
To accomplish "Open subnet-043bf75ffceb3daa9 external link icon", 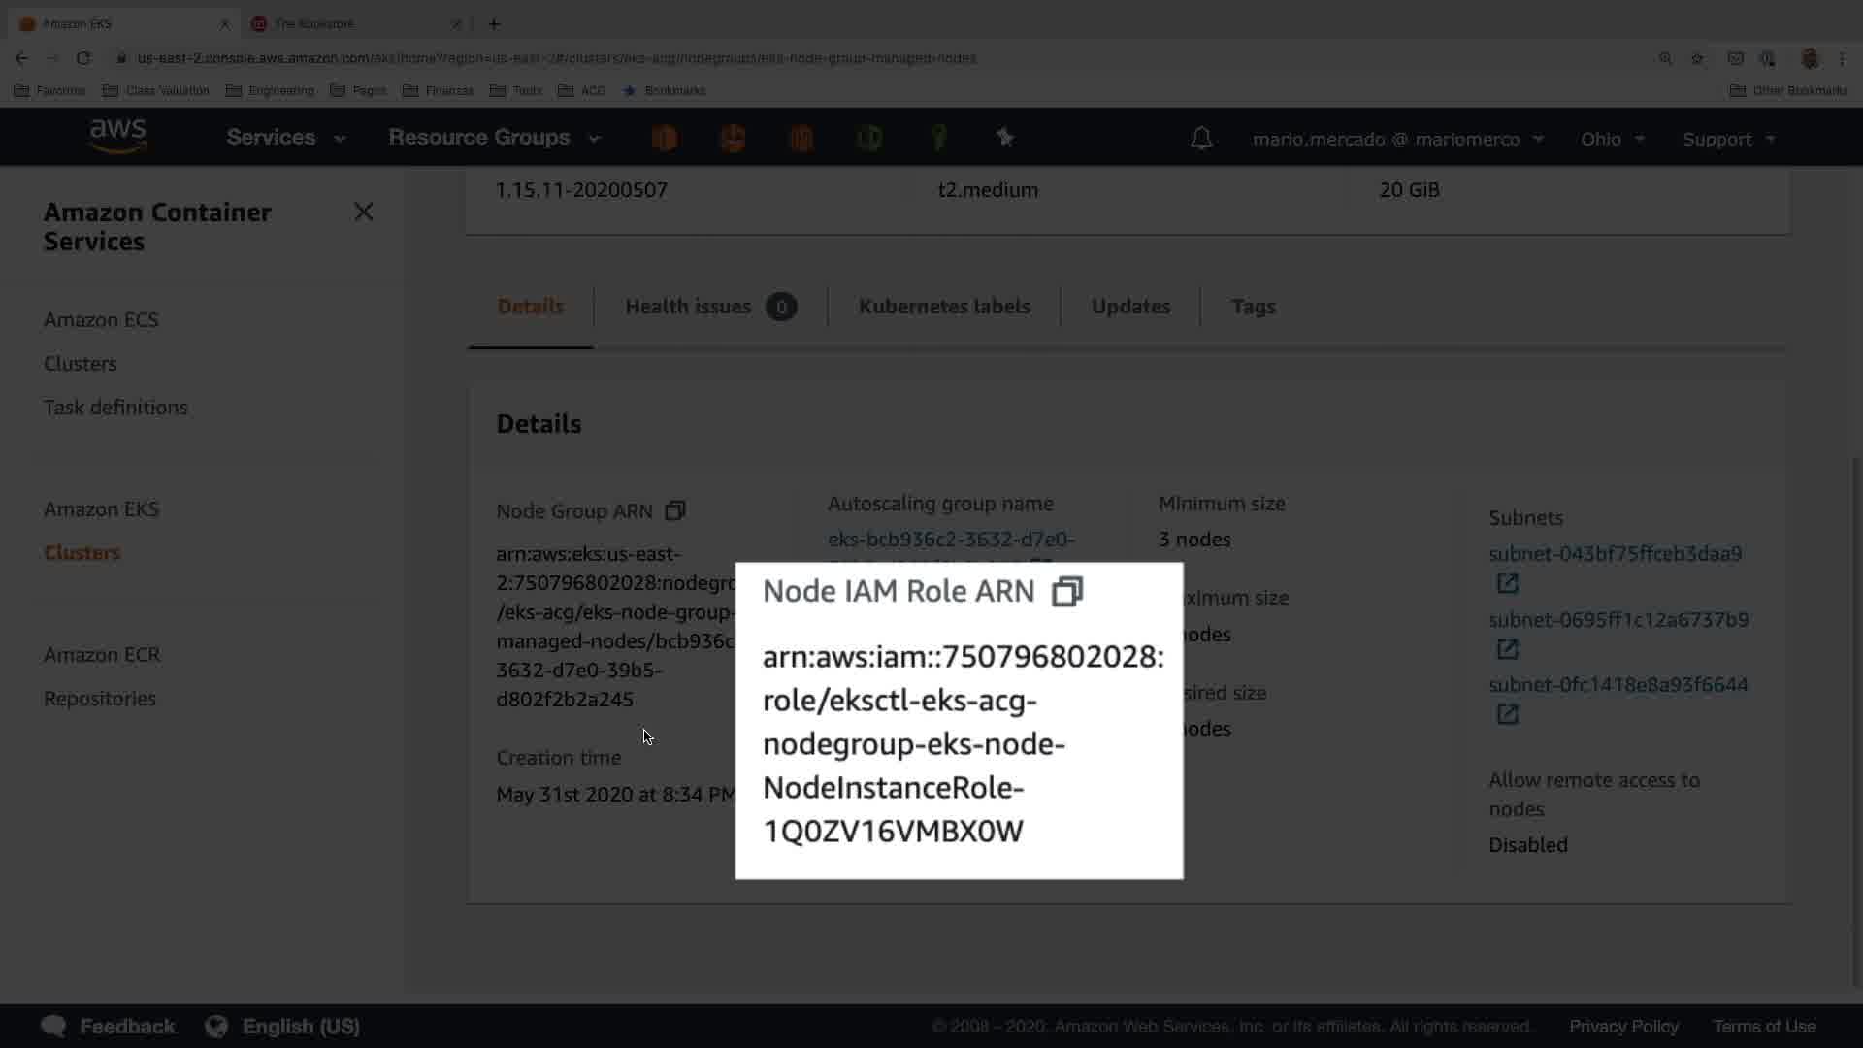I will [x=1507, y=583].
